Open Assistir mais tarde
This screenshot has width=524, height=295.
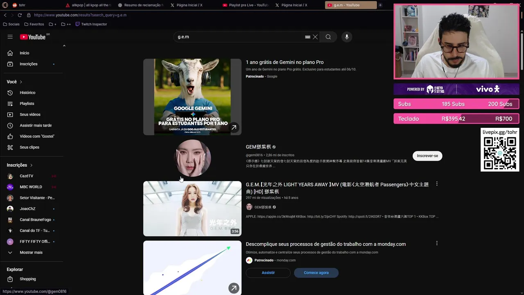point(32,125)
